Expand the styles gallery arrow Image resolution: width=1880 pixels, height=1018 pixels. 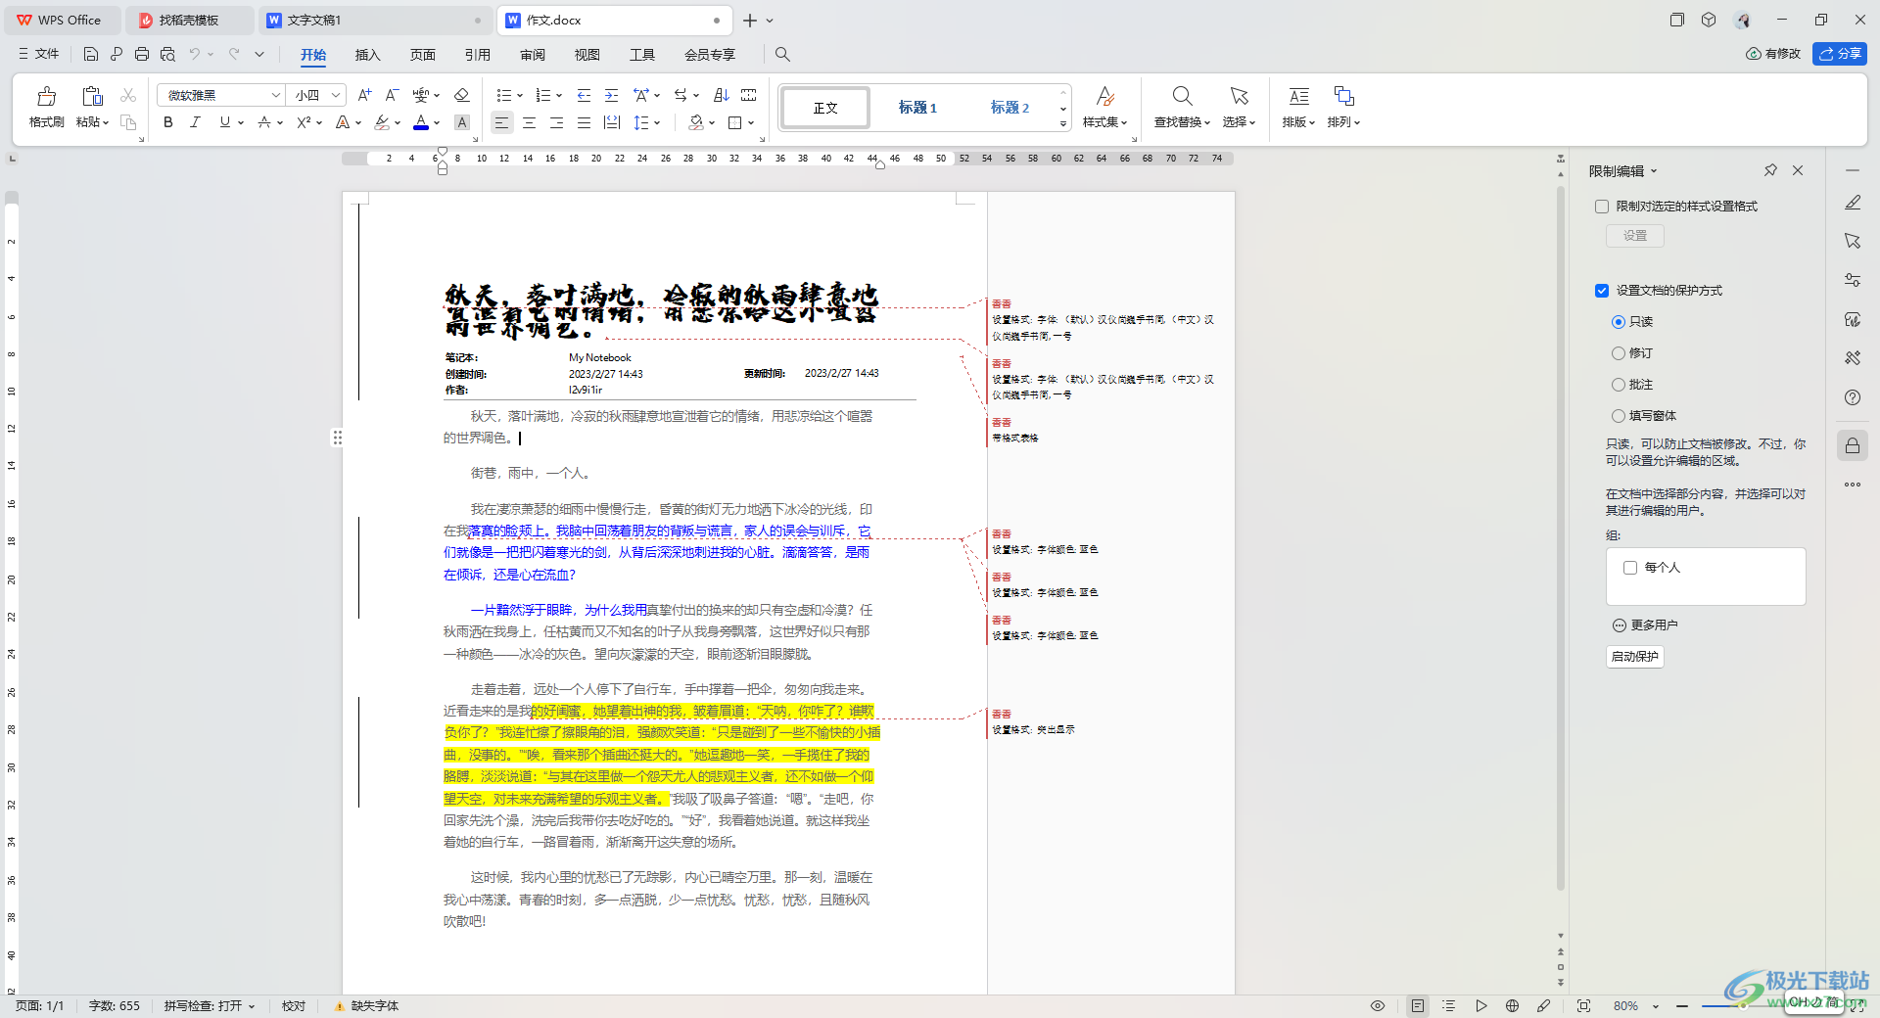coord(1063,124)
